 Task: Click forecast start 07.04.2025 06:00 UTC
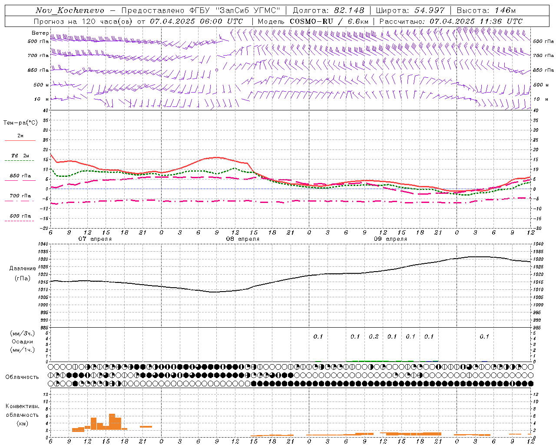tap(196, 21)
